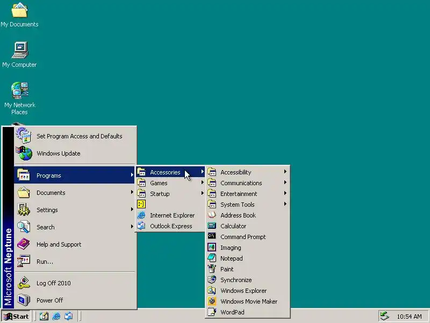Viewport: 430px width, 323px height.
Task: Click Windows Update label
Action: [59, 153]
